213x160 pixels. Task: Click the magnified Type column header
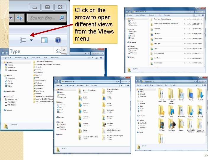pos(15,52)
